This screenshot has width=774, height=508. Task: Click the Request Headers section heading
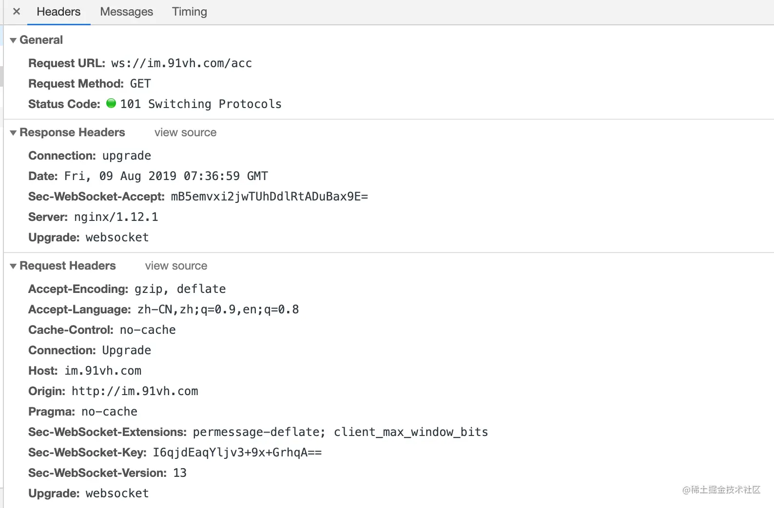coord(68,266)
